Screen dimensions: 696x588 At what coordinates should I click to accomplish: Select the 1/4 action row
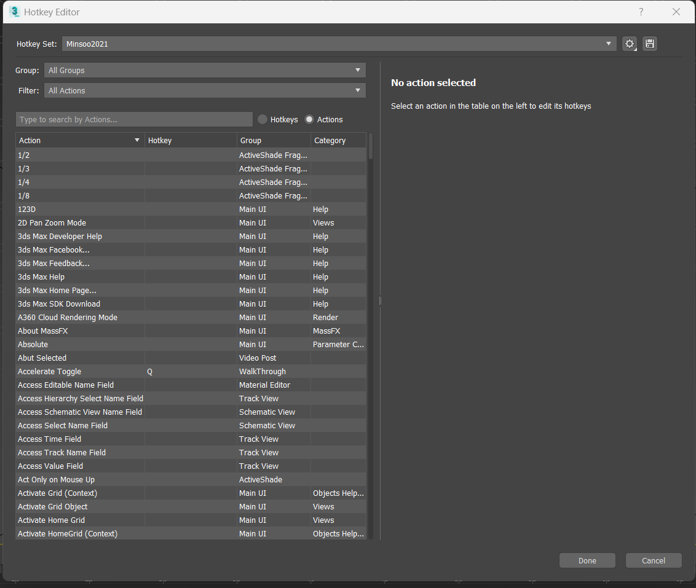coord(191,182)
